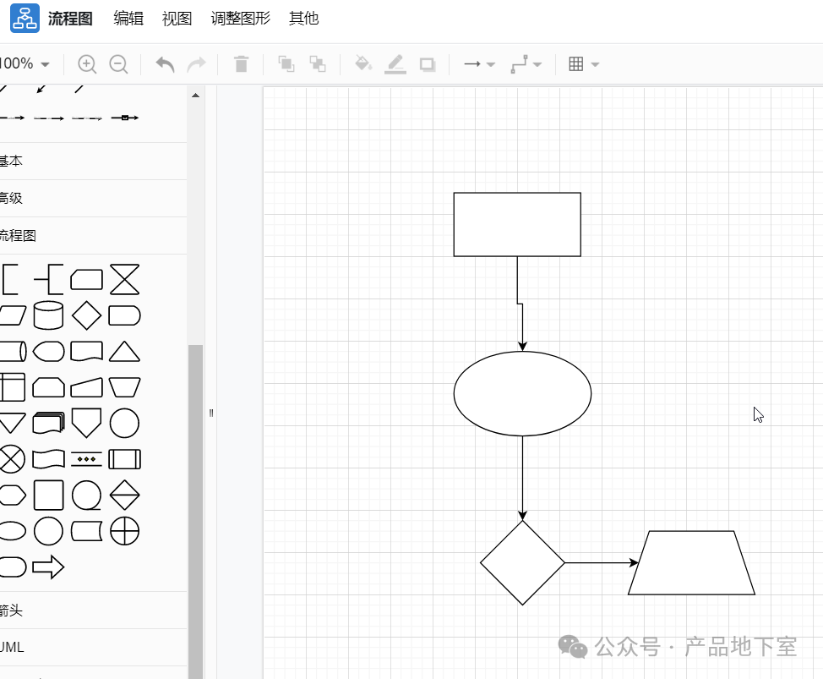Open the connection arrow style dropdown
The width and height of the screenshot is (823, 679).
[479, 64]
